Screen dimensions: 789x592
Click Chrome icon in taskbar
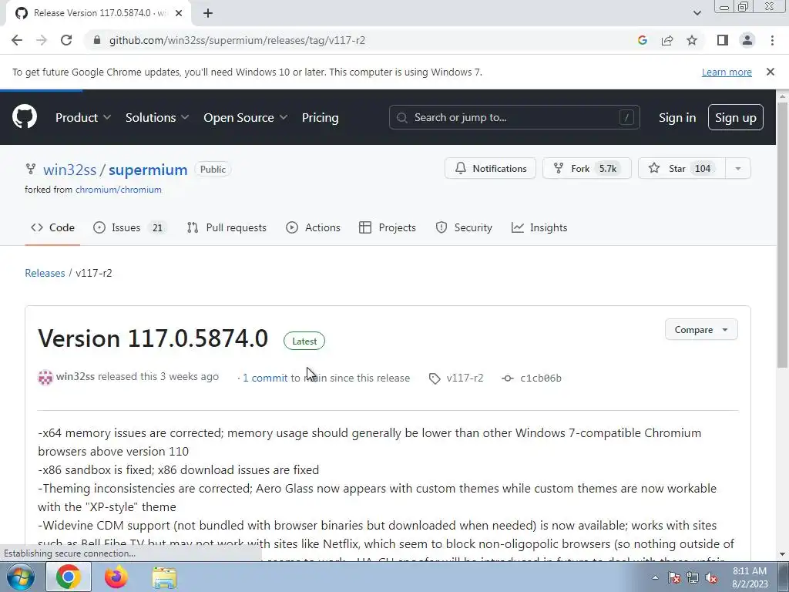(x=69, y=577)
